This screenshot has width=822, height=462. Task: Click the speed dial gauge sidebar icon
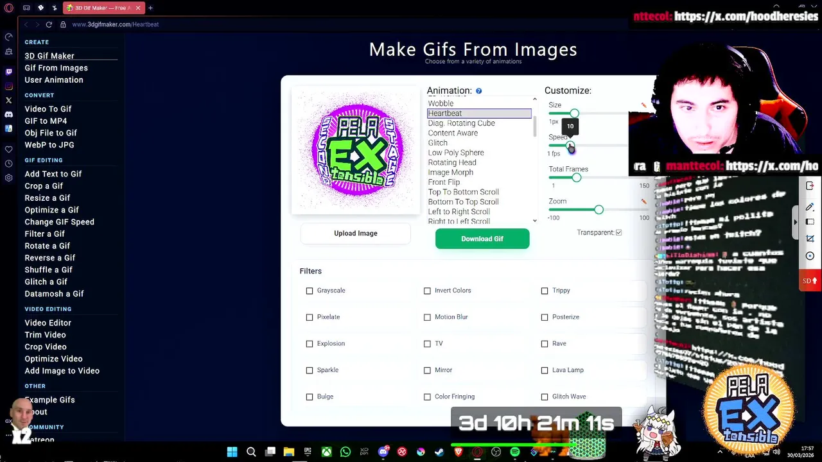(8, 37)
